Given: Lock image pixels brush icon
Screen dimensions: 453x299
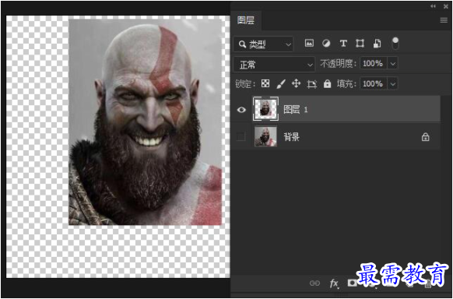Looking at the screenshot, I should [280, 84].
